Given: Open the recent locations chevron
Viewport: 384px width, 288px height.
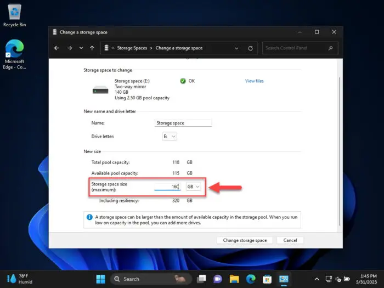Looking at the screenshot, I should pyautogui.click(x=81, y=48).
